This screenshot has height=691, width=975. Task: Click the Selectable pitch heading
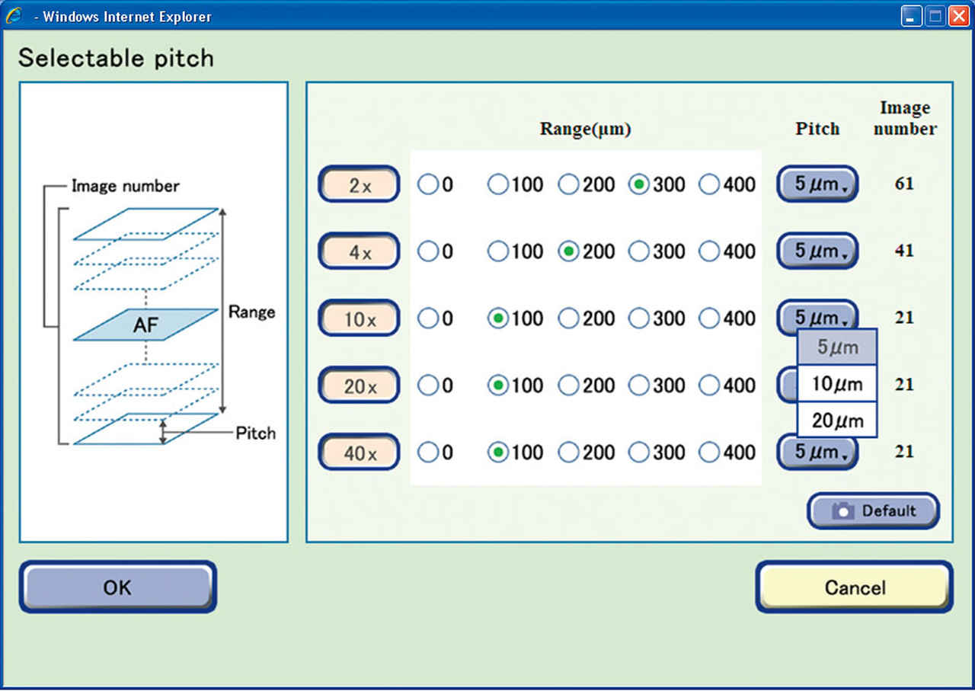coord(116,58)
